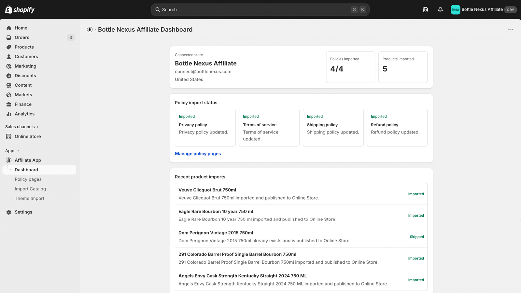Click the Products tag icon

point(9,47)
